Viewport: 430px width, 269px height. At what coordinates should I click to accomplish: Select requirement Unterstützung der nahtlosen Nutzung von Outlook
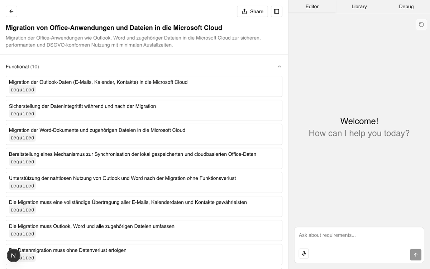click(144, 182)
